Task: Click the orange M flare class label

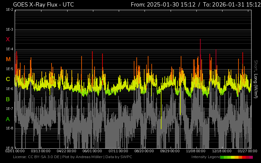Action: click(8, 59)
